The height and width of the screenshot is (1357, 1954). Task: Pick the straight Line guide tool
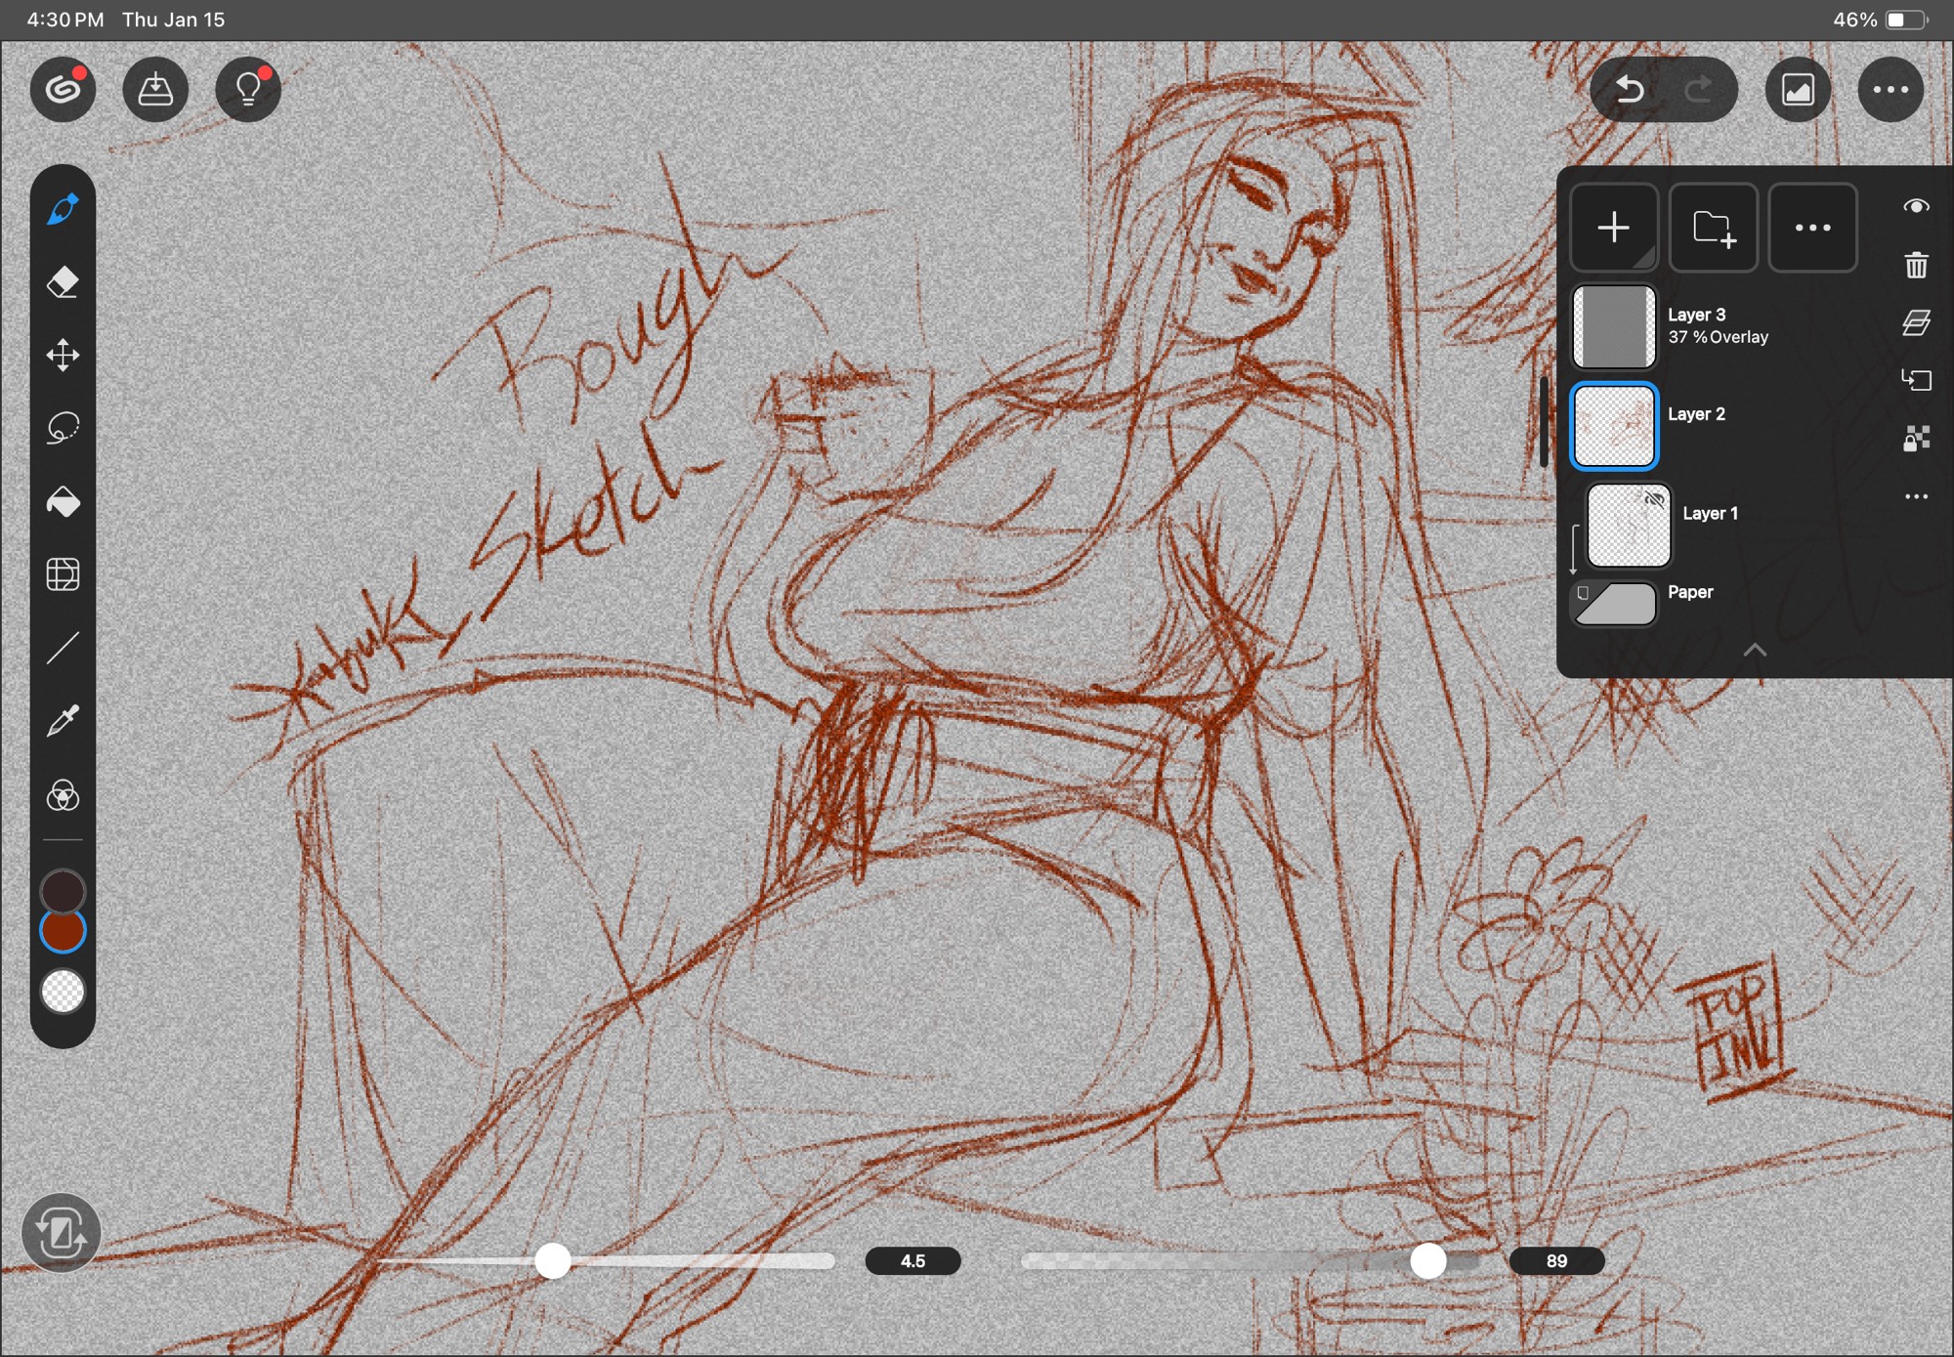[x=63, y=648]
